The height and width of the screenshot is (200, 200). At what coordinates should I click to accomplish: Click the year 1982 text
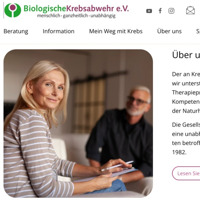[x=179, y=152]
